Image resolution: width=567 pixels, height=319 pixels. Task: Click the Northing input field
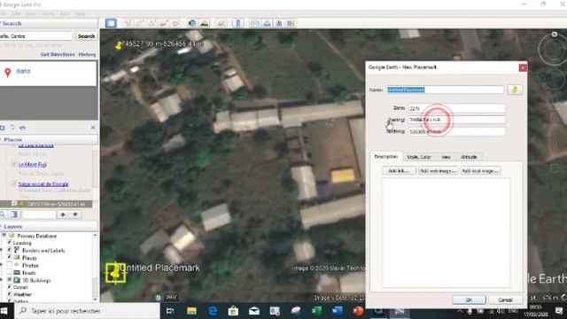(457, 132)
